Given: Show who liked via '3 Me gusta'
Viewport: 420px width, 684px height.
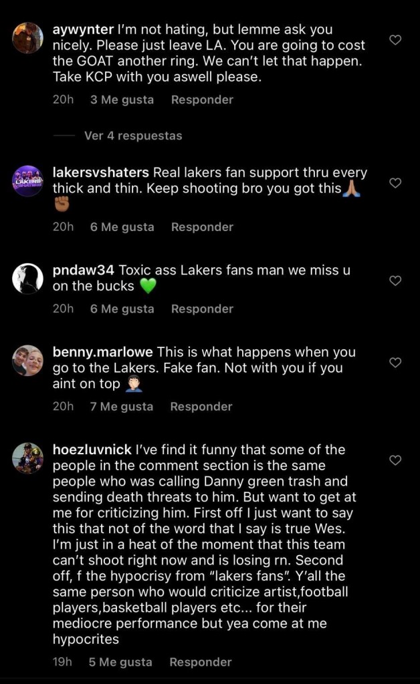Looking at the screenshot, I should coord(122,100).
